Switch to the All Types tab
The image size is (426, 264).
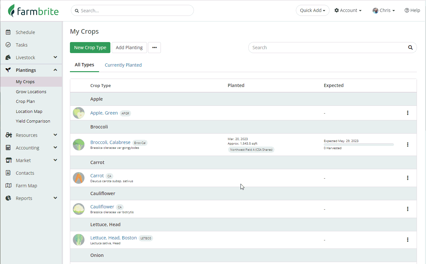point(84,65)
